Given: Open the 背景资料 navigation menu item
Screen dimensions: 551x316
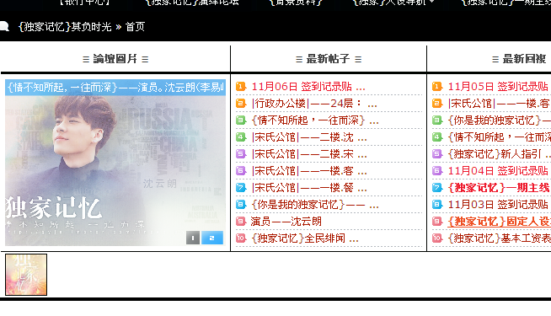Looking at the screenshot, I should [296, 3].
